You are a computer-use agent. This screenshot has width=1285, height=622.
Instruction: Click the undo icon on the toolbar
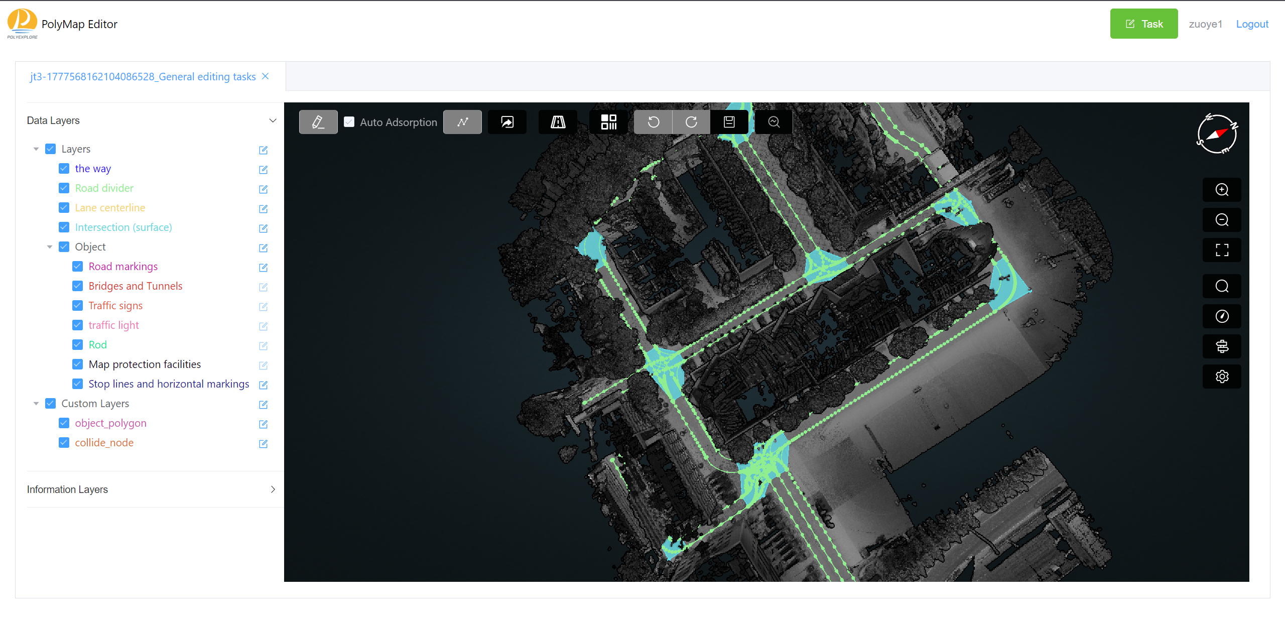point(653,121)
